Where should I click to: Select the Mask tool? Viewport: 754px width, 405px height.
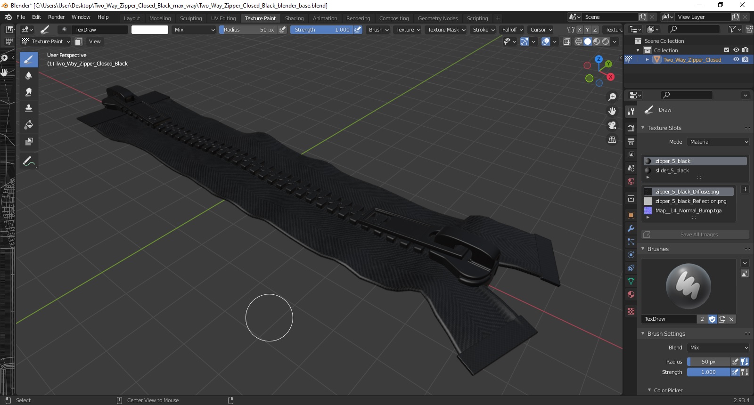click(29, 141)
